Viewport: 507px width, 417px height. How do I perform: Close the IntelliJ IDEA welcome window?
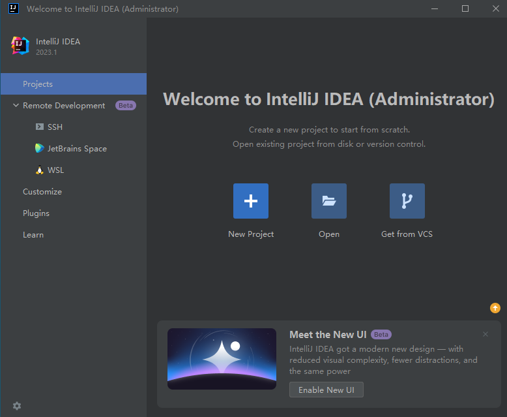coord(495,8)
